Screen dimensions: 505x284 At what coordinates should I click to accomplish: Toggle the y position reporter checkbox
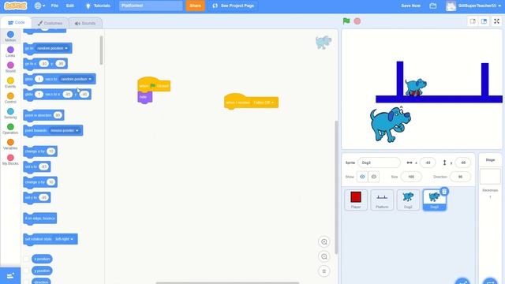(27, 271)
